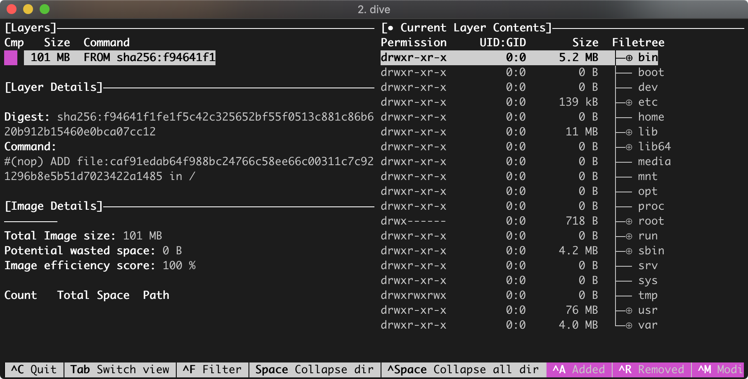
Task: Activate Switch view in the status bar
Action: [x=119, y=370]
